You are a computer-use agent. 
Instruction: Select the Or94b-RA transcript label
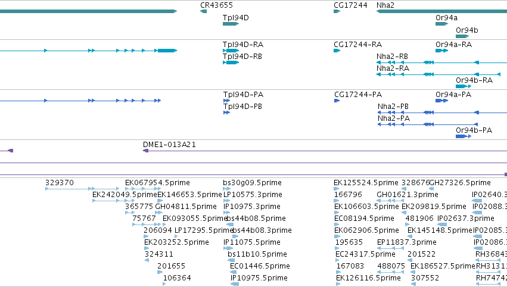pos(474,80)
